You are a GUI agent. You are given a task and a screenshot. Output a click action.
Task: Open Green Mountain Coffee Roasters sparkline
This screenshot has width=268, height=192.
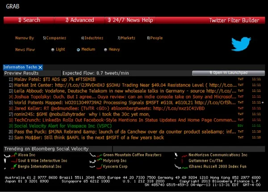[96, 155]
